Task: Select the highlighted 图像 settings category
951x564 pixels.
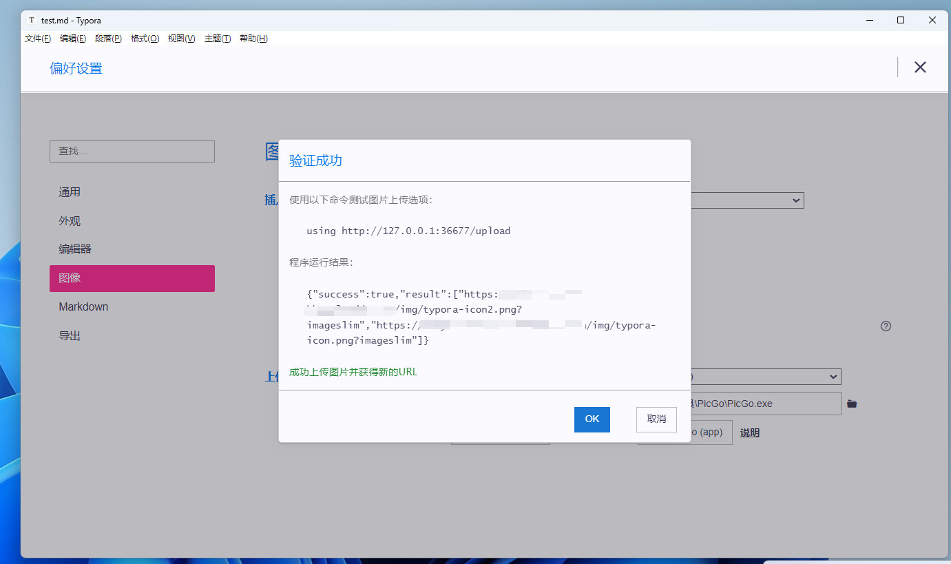Action: (x=132, y=278)
